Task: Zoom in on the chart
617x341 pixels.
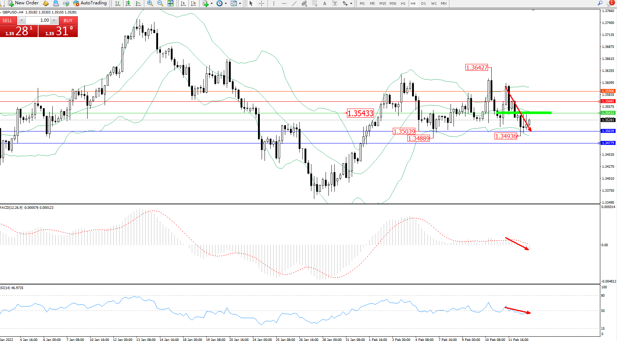Action: click(x=150, y=3)
